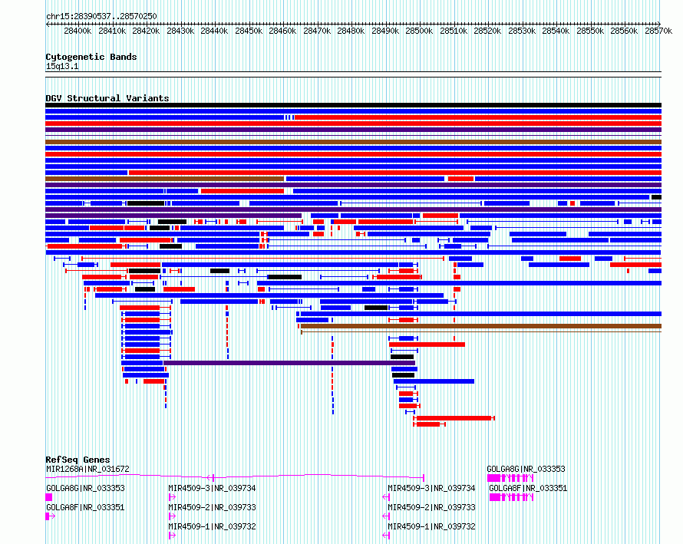Click the 28460k ruler label
The width and height of the screenshot is (683, 544).
pos(282,31)
